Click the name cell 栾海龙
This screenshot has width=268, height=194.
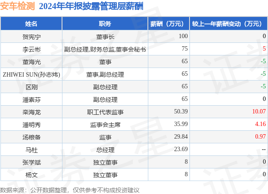tap(32, 112)
